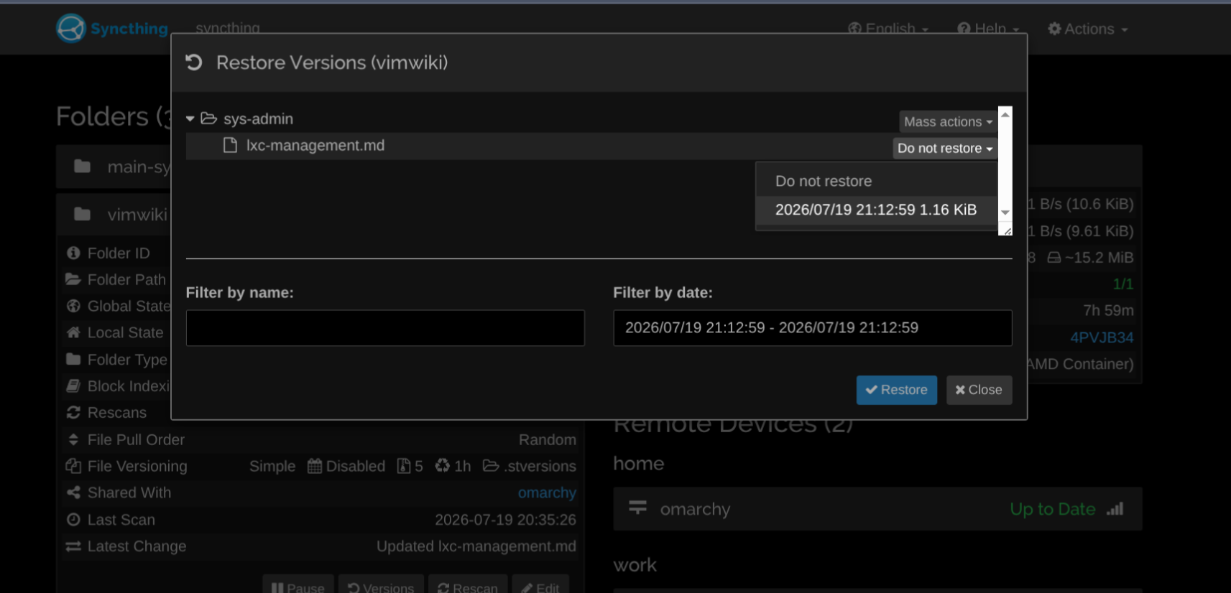Click the version list scrollbar down arrow
This screenshot has height=593, width=1231.
tap(1005, 213)
